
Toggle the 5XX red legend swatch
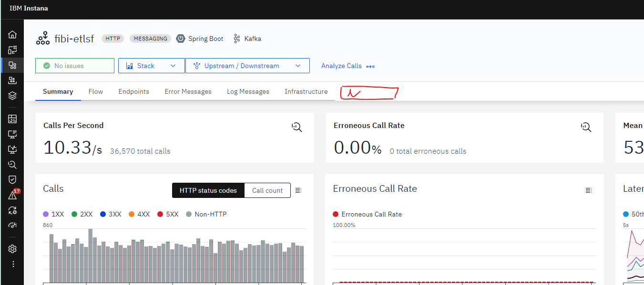click(160, 214)
